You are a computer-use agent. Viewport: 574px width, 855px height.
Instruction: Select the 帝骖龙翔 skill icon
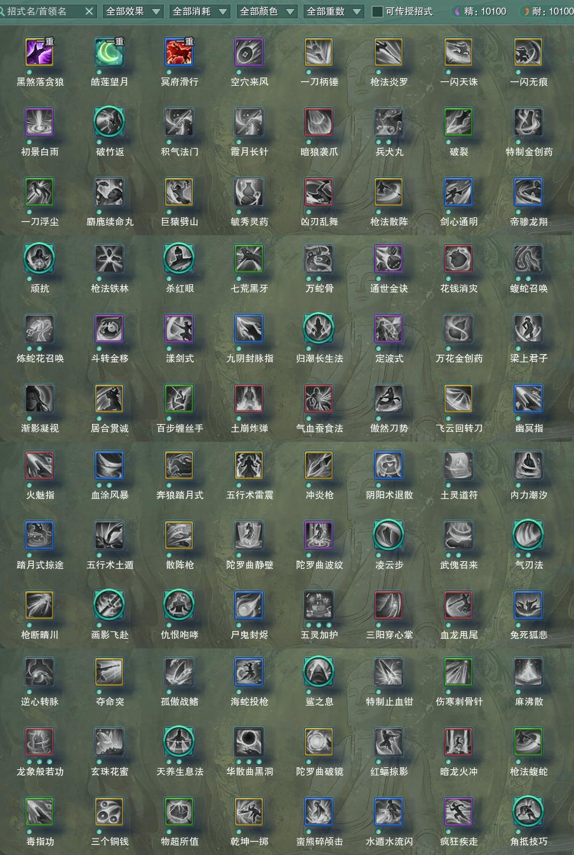[528, 192]
